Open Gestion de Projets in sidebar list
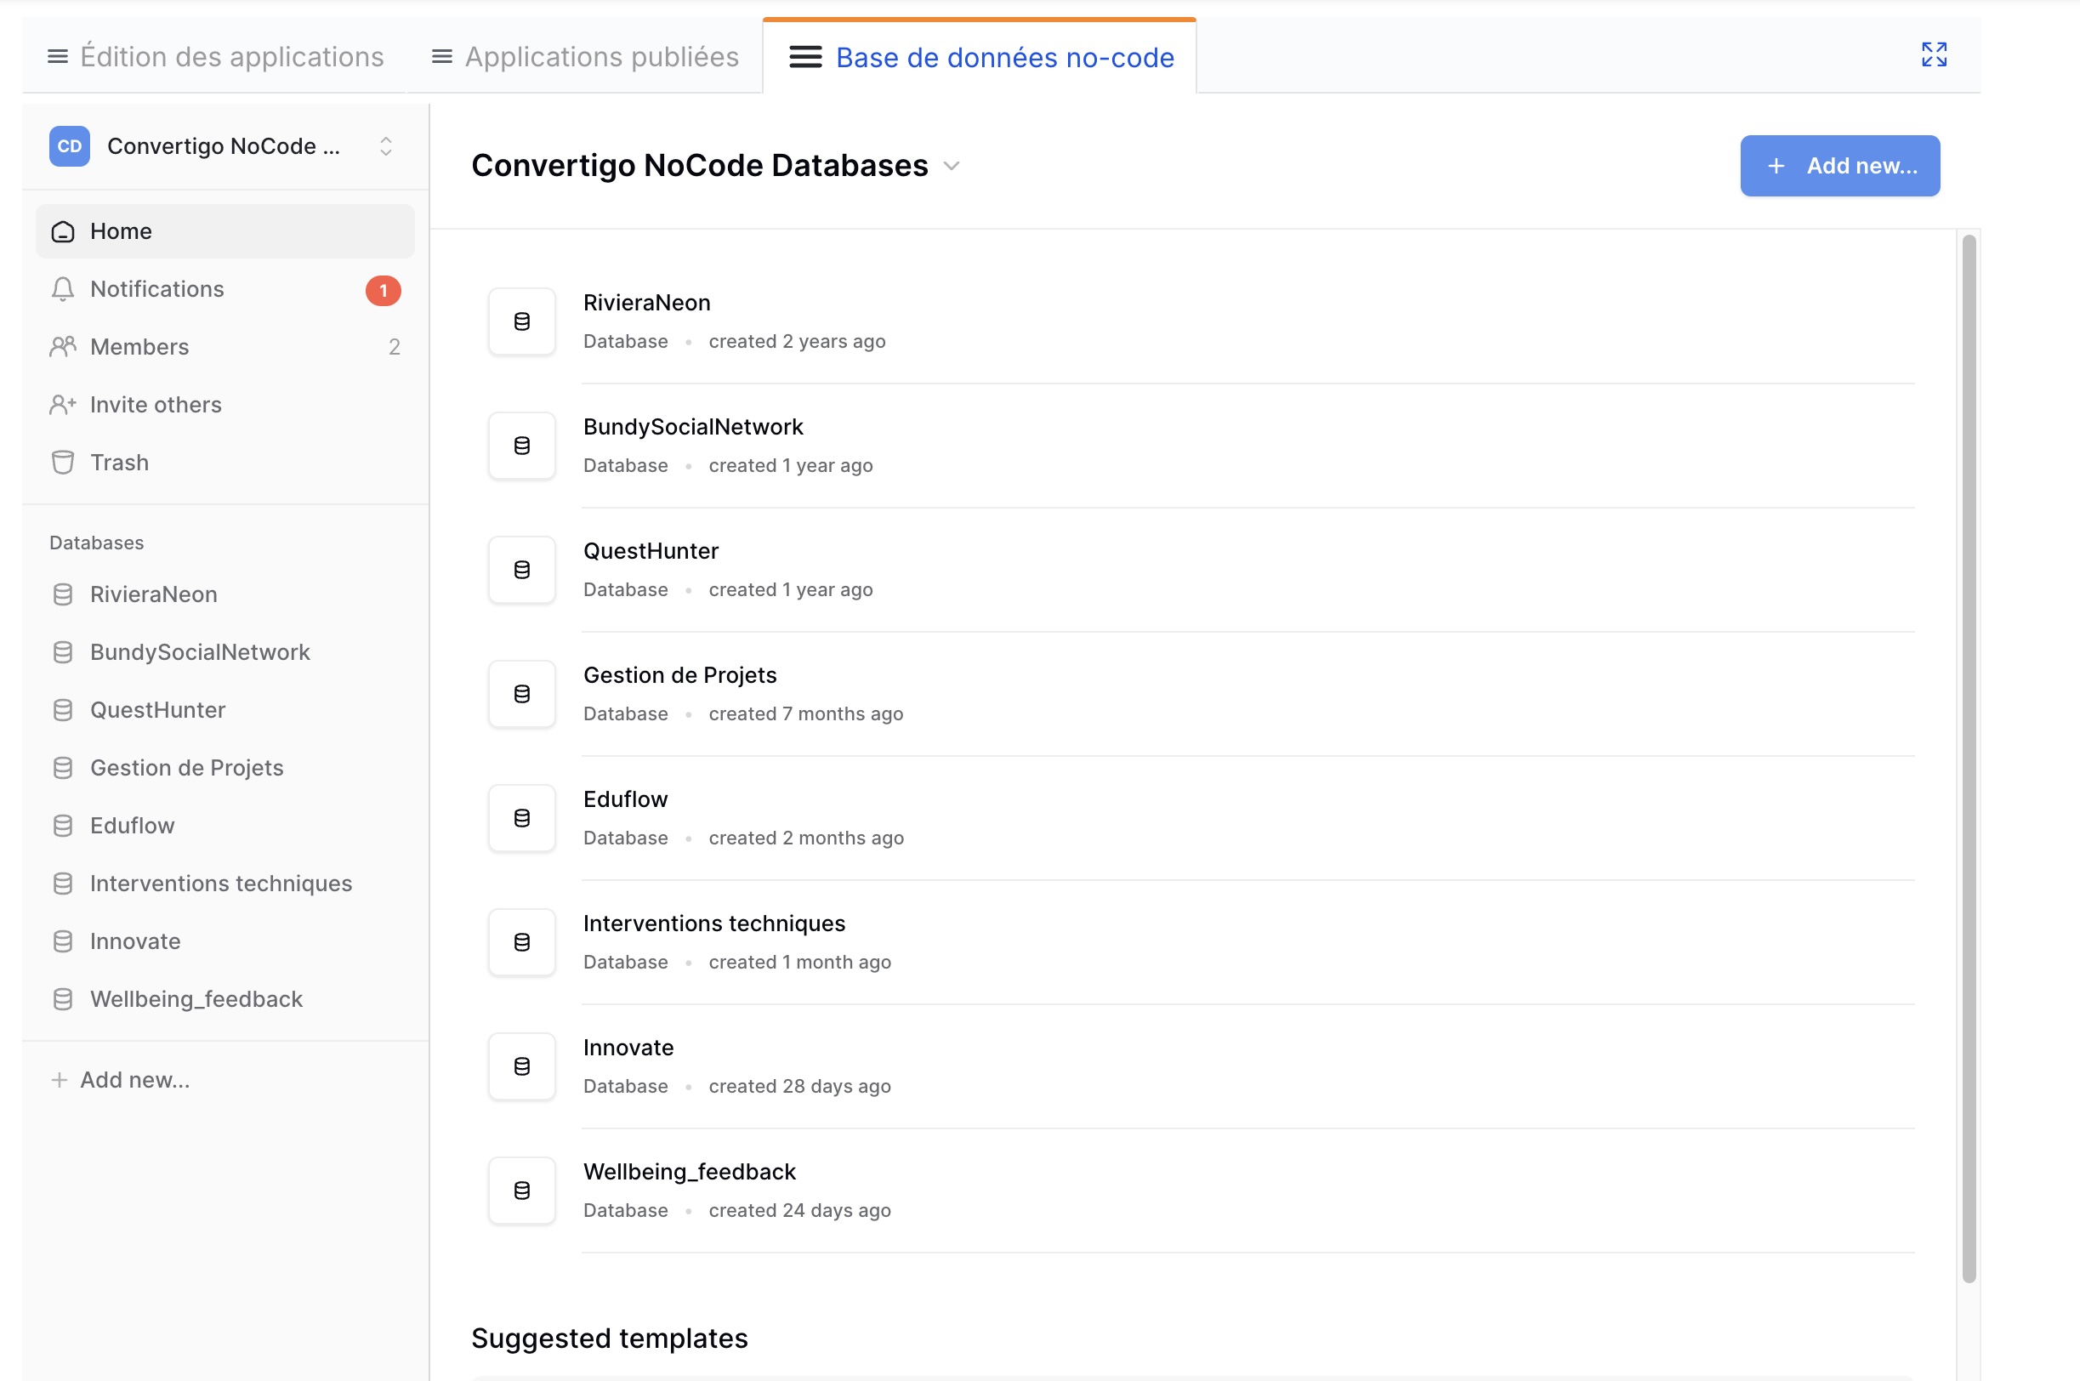Viewport: 2080px width, 1381px height. (225, 768)
